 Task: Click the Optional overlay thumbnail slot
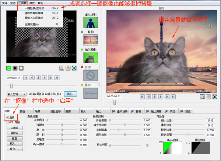pyautogui.click(x=91, y=93)
